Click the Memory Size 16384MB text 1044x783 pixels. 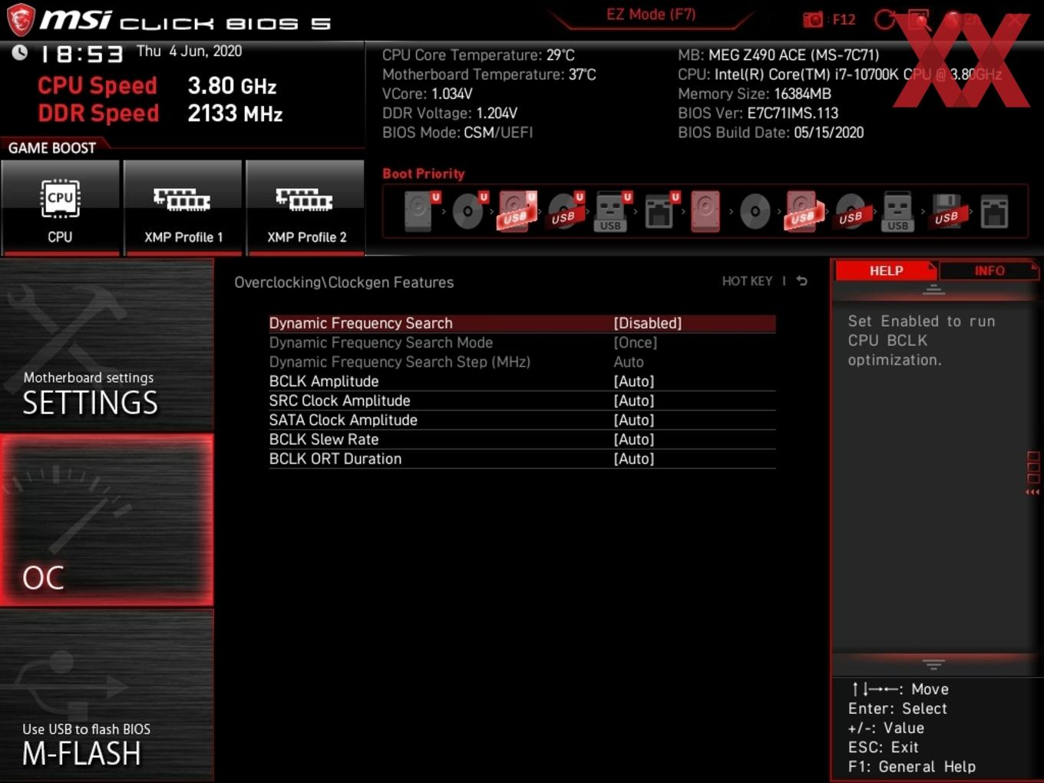(x=755, y=94)
